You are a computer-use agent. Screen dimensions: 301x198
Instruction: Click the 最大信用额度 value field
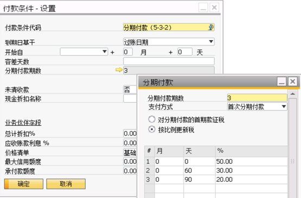130,161
